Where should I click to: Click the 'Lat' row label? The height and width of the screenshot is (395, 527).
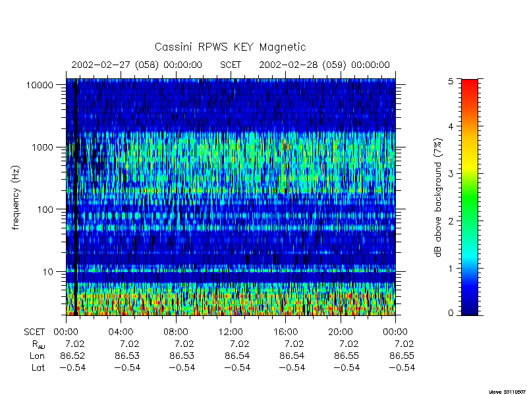pyautogui.click(x=38, y=368)
